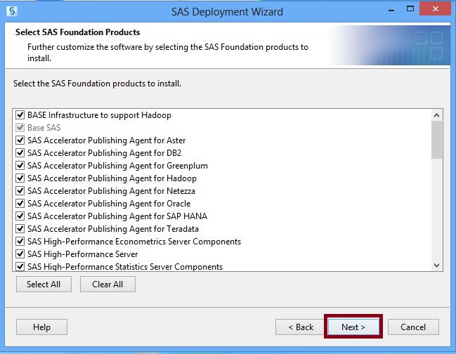Go to the next wizard step
The image size is (456, 354).
tap(353, 327)
